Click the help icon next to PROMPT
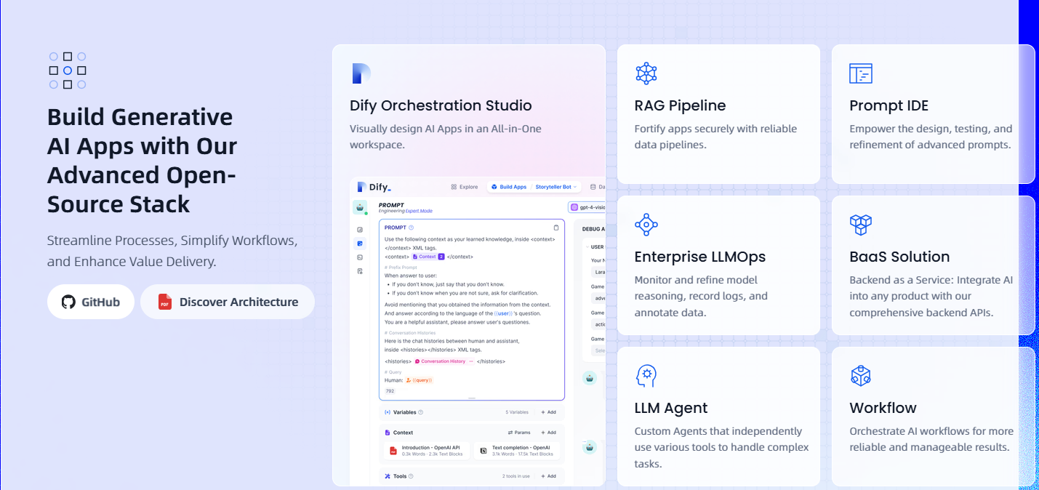This screenshot has width=1039, height=490. (412, 228)
